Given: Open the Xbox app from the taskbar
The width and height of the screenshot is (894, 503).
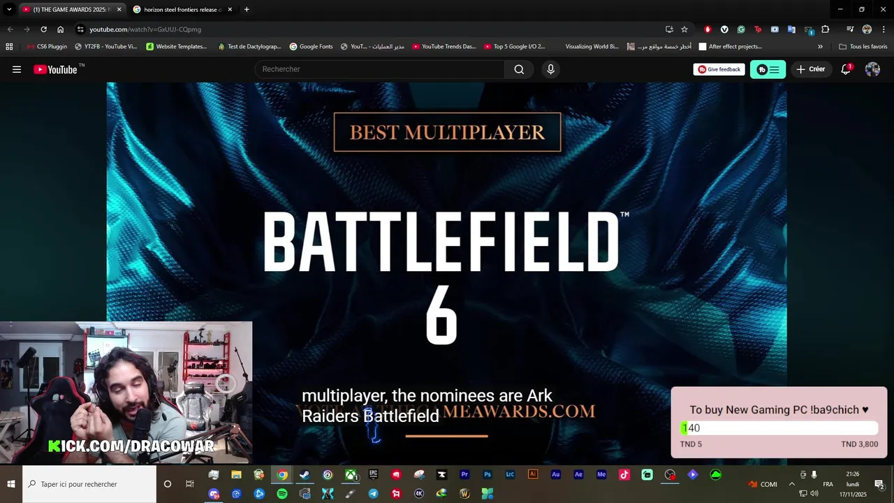Looking at the screenshot, I should [351, 474].
